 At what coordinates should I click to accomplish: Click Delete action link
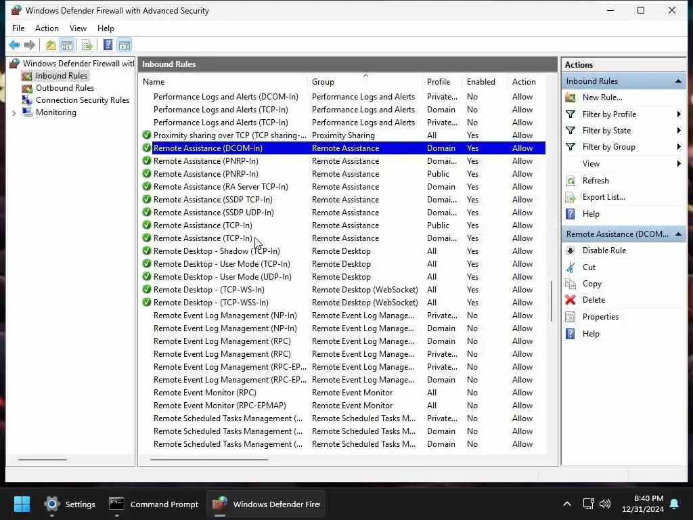point(594,300)
